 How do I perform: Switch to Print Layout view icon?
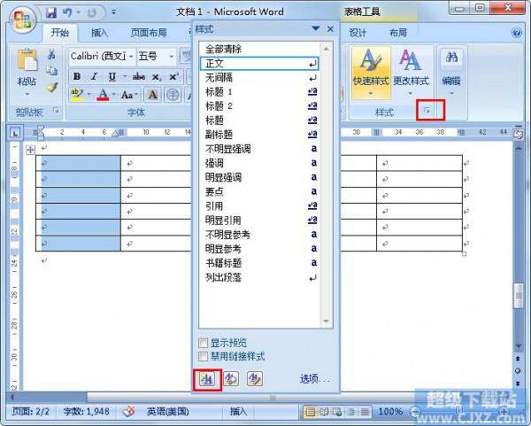point(310,412)
